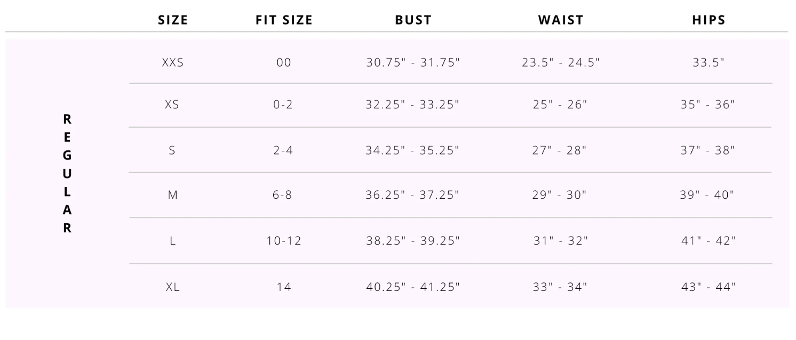Image resolution: width=796 pixels, height=340 pixels.
Task: Select the S size cell
Action: 172,150
